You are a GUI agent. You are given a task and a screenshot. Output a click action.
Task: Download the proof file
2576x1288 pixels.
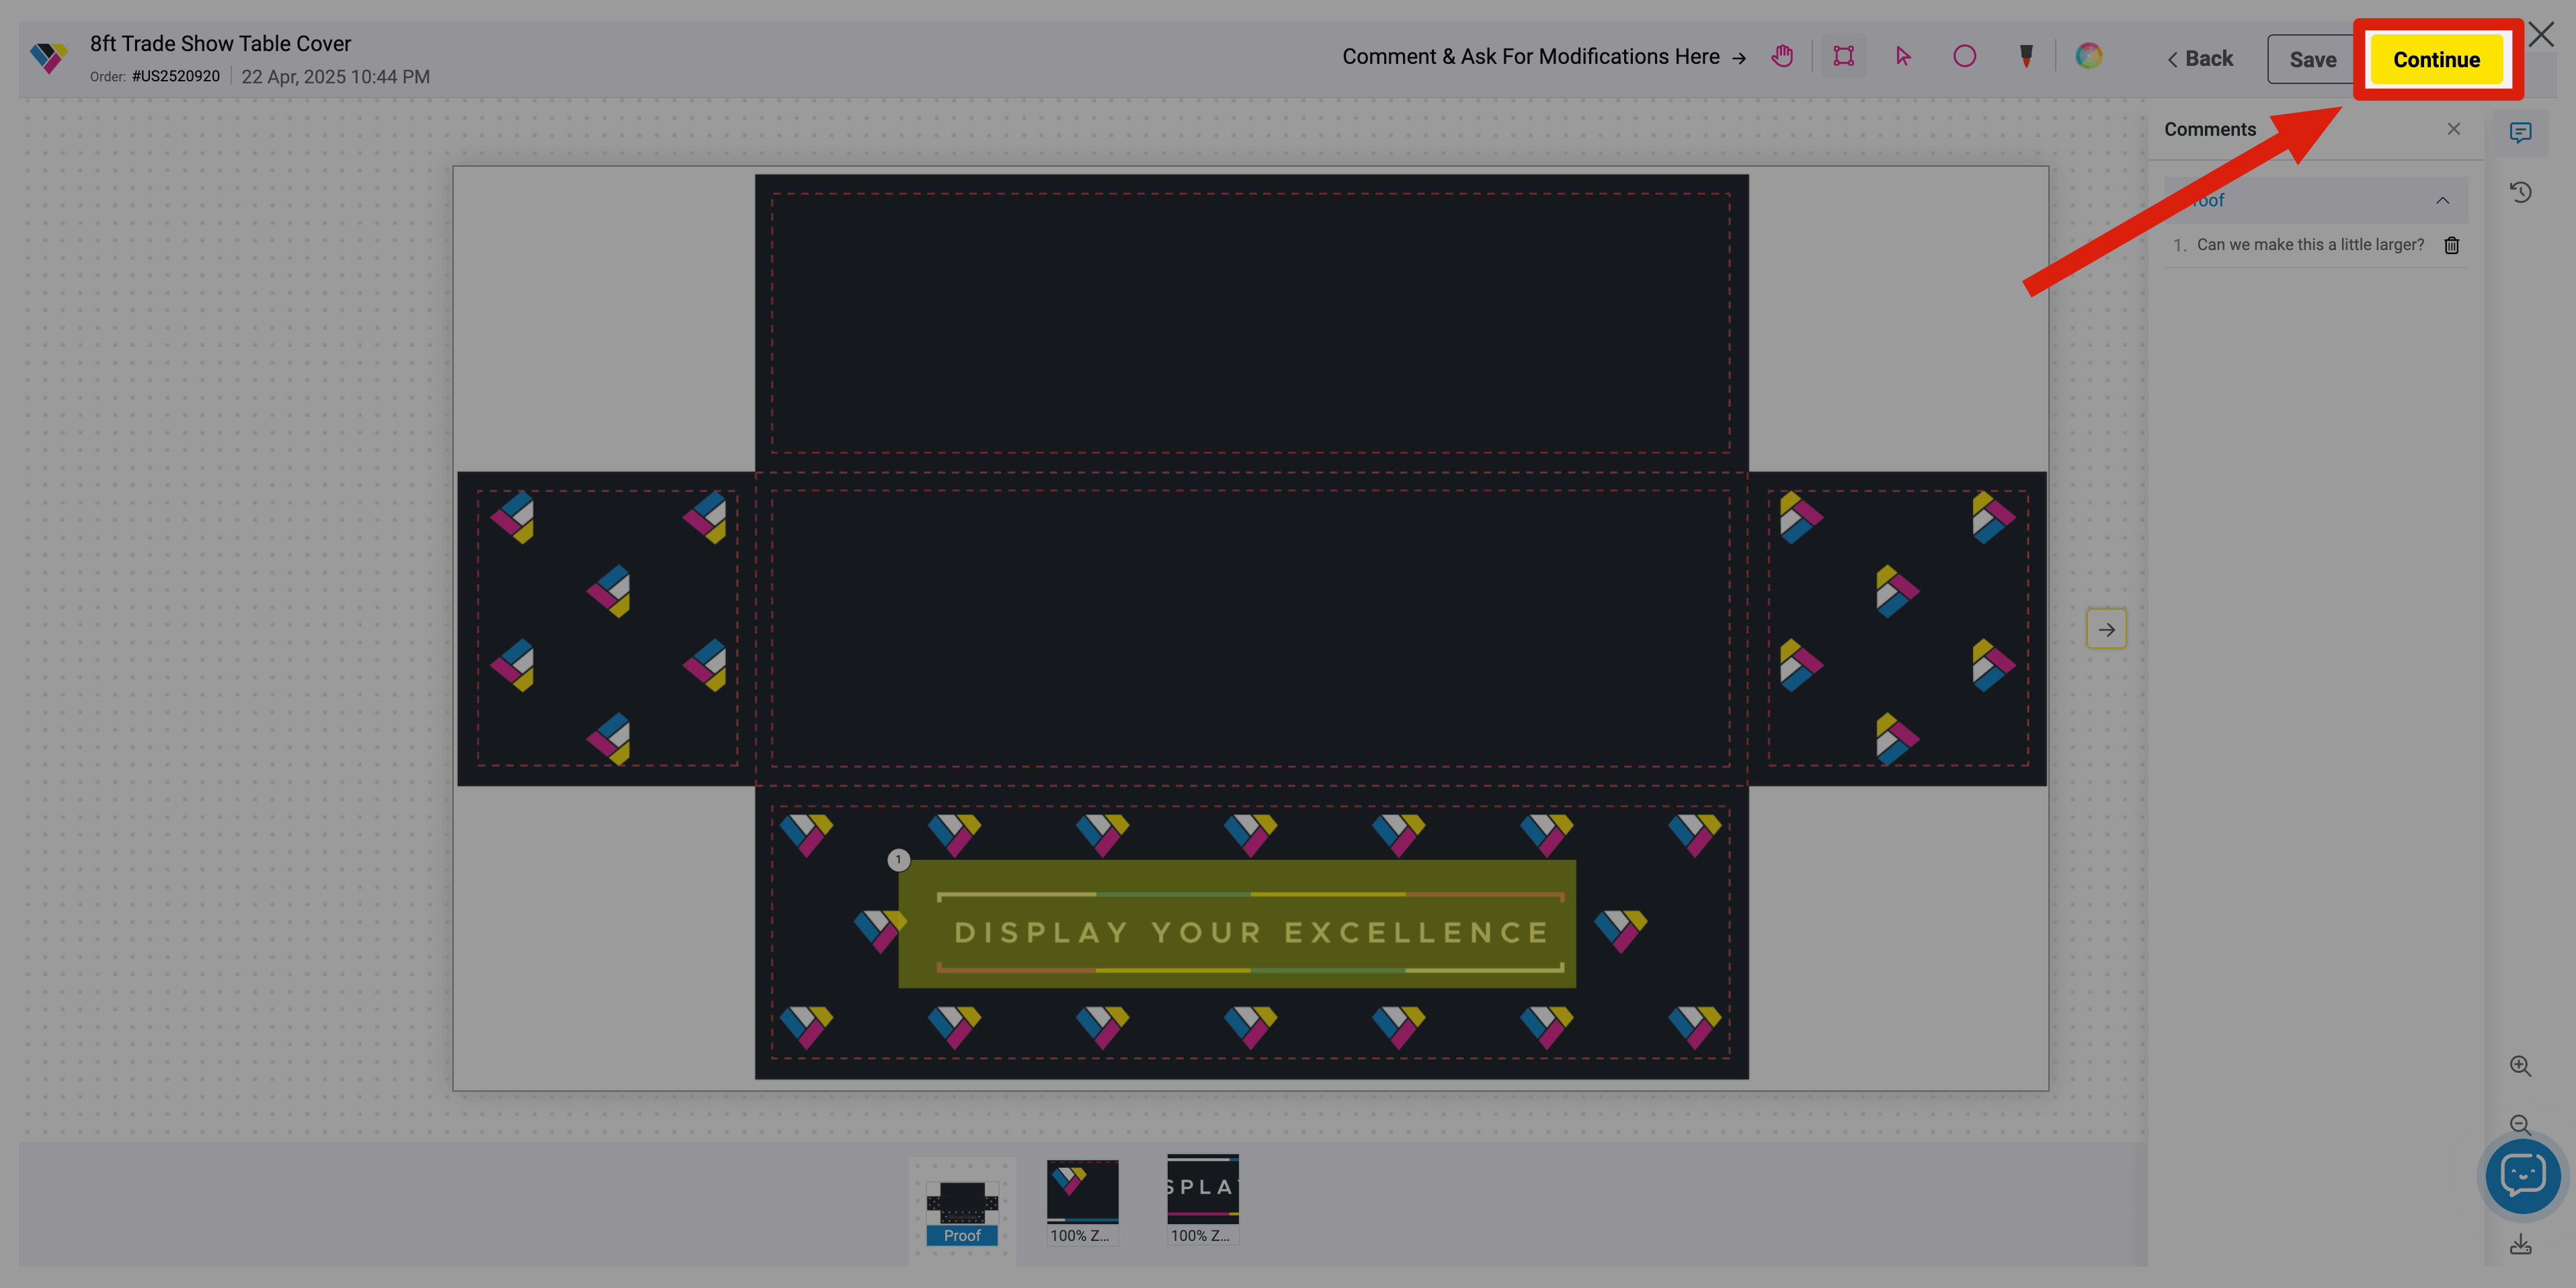(2521, 1245)
